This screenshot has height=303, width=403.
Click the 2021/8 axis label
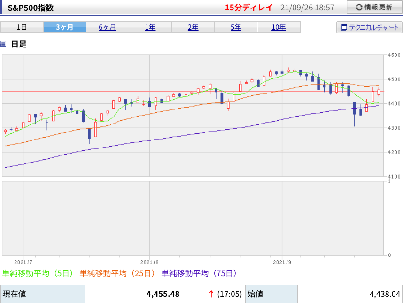pos(149,262)
